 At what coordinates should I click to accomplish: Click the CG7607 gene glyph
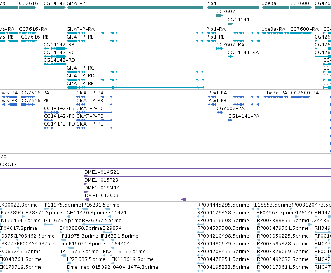(x=219, y=16)
